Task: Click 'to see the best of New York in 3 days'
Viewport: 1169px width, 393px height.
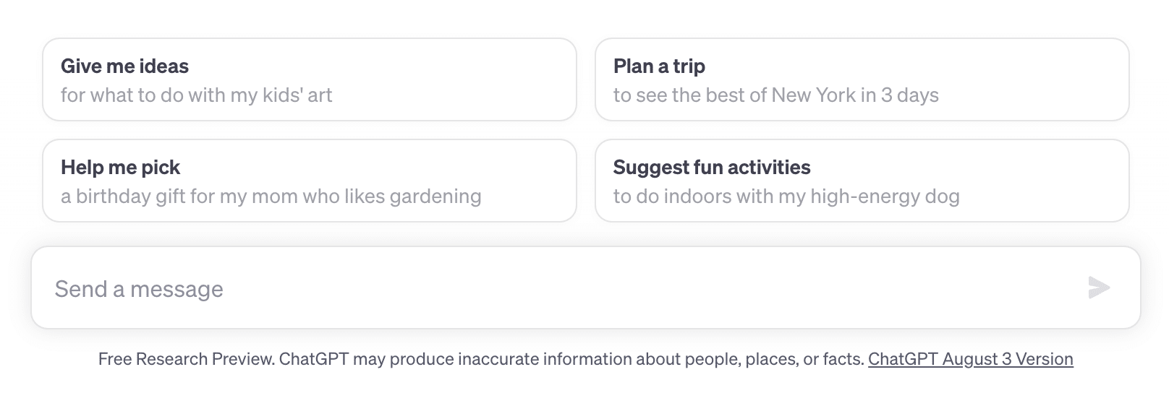Action: click(x=775, y=95)
